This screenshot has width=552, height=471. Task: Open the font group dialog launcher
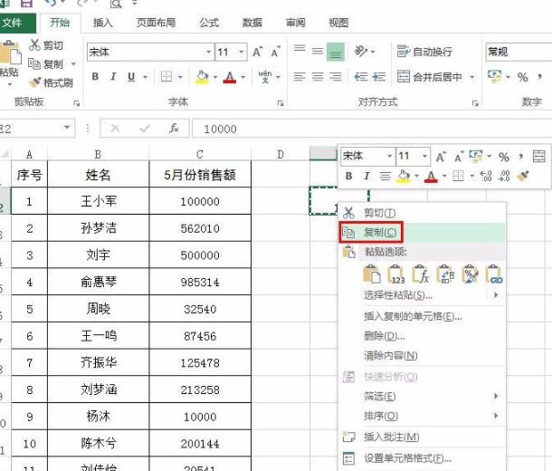(x=281, y=103)
